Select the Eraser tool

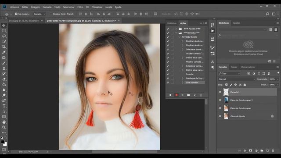(4, 79)
